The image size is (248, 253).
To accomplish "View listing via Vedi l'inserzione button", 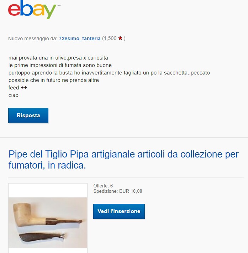I will tap(119, 211).
